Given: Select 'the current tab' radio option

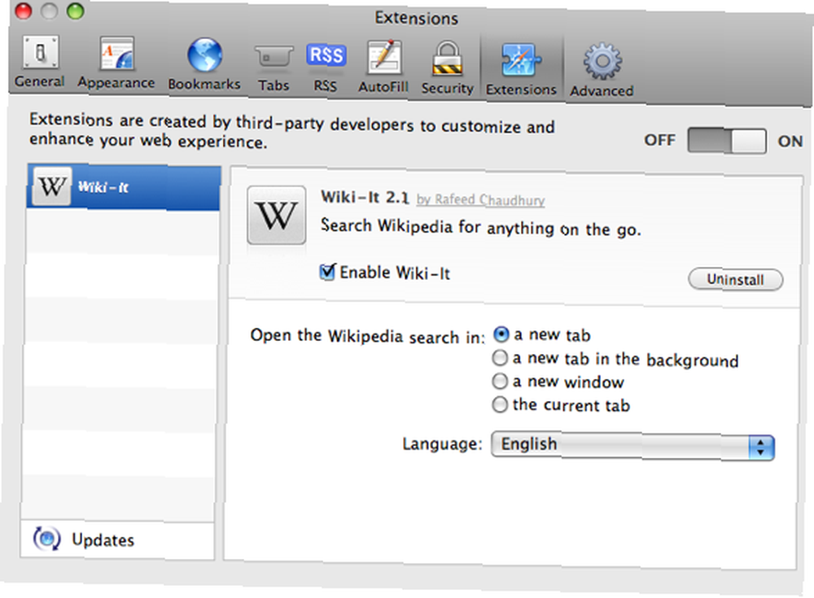Looking at the screenshot, I should pos(500,404).
